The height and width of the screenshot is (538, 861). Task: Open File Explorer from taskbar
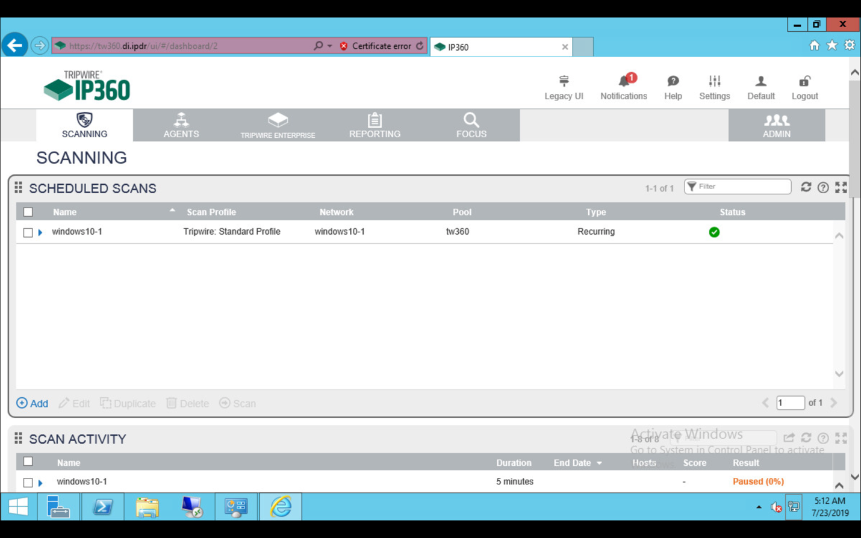point(147,507)
